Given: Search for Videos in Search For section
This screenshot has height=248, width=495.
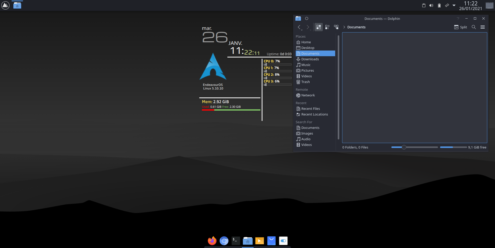Looking at the screenshot, I should click(x=315, y=145).
